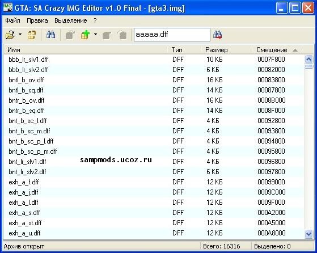Screen dimensions: 317x253
Task: Click the scrollbar up arrow
Action: [x=308, y=59]
